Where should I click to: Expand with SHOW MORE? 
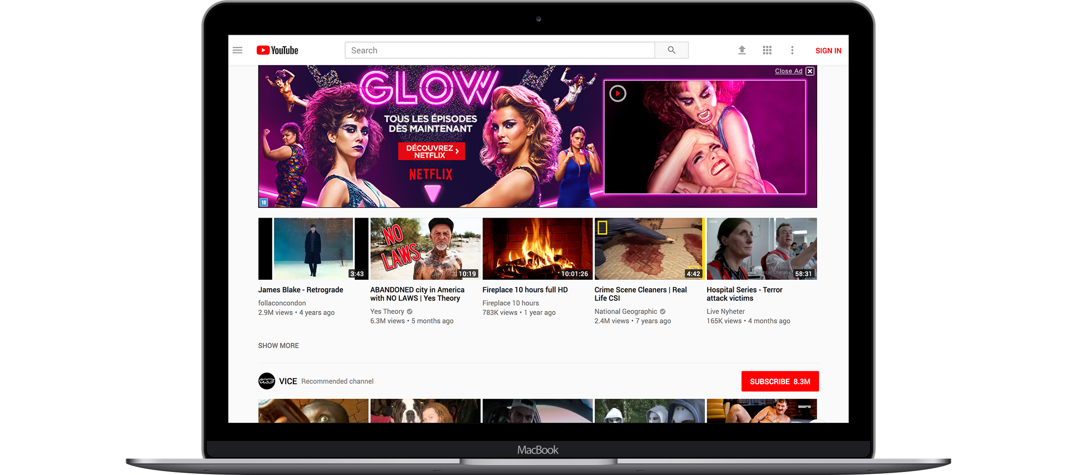(278, 346)
